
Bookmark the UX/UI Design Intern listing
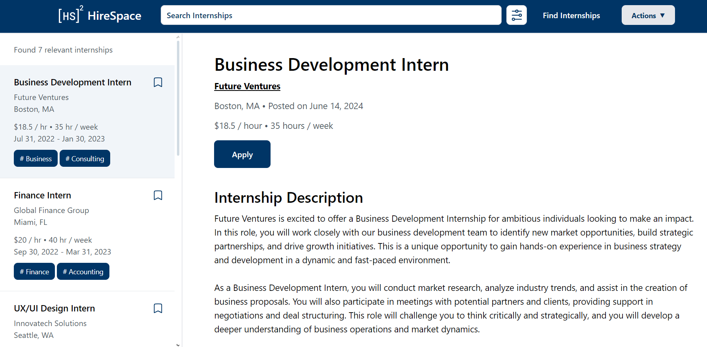click(x=158, y=308)
